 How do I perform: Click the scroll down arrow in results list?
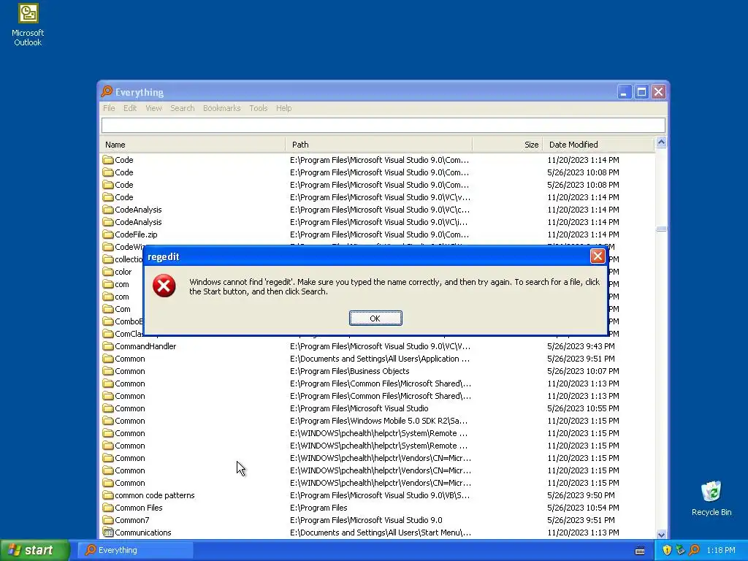point(661,534)
